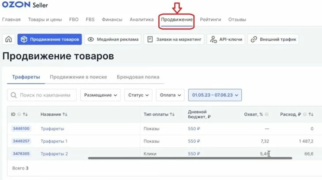Open date range 01.05.23 – 07.06.23 picker
This screenshot has height=180, width=322.
(215, 95)
